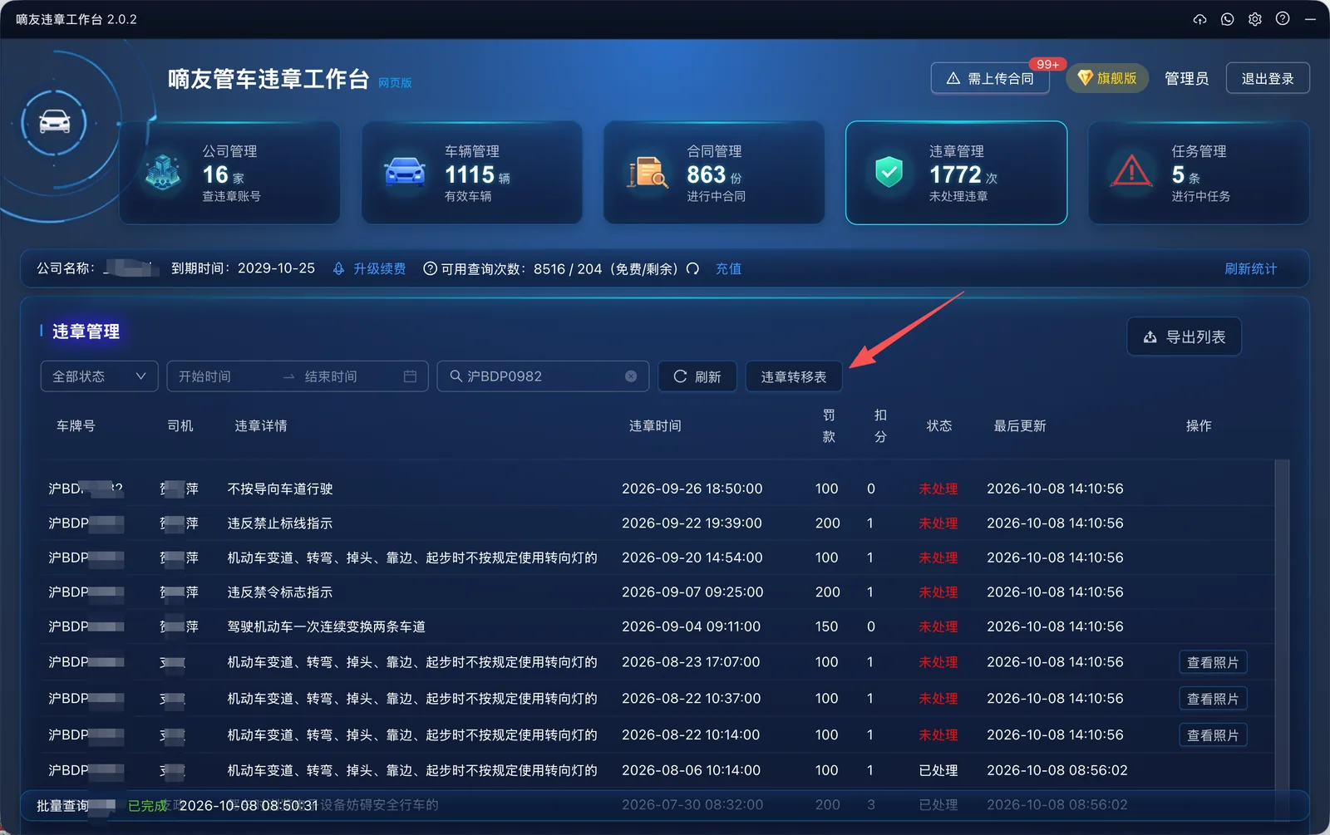
Task: Clear the 沪BDP0982 search field
Action: click(631, 376)
